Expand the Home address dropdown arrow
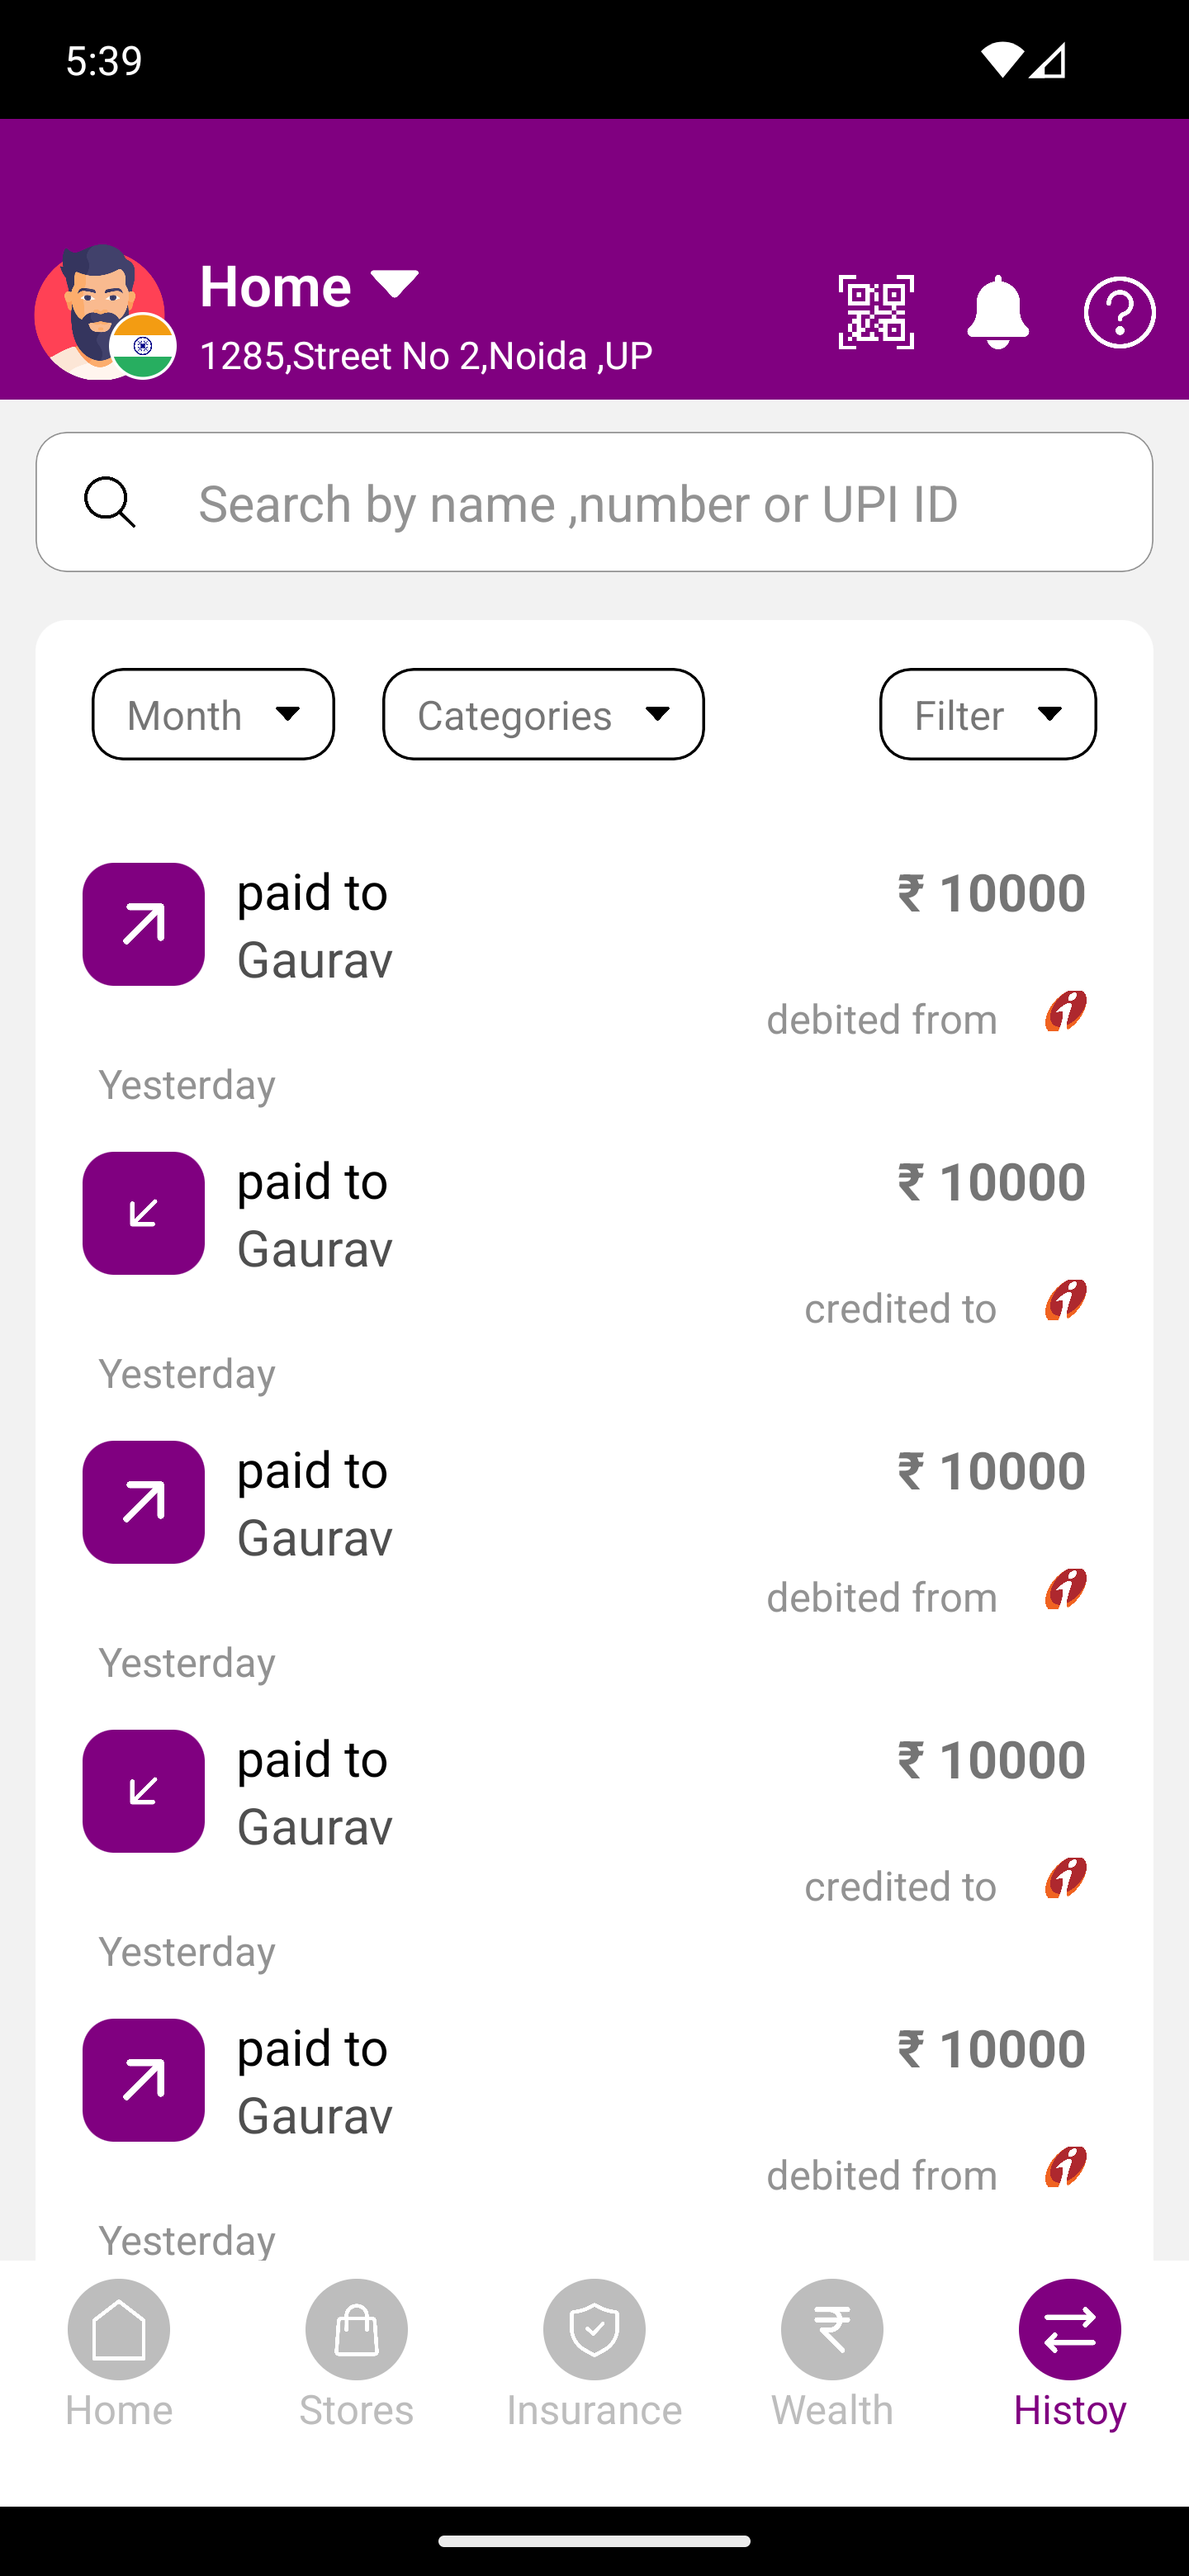Screen dimensions: 1189x2576 (395, 285)
